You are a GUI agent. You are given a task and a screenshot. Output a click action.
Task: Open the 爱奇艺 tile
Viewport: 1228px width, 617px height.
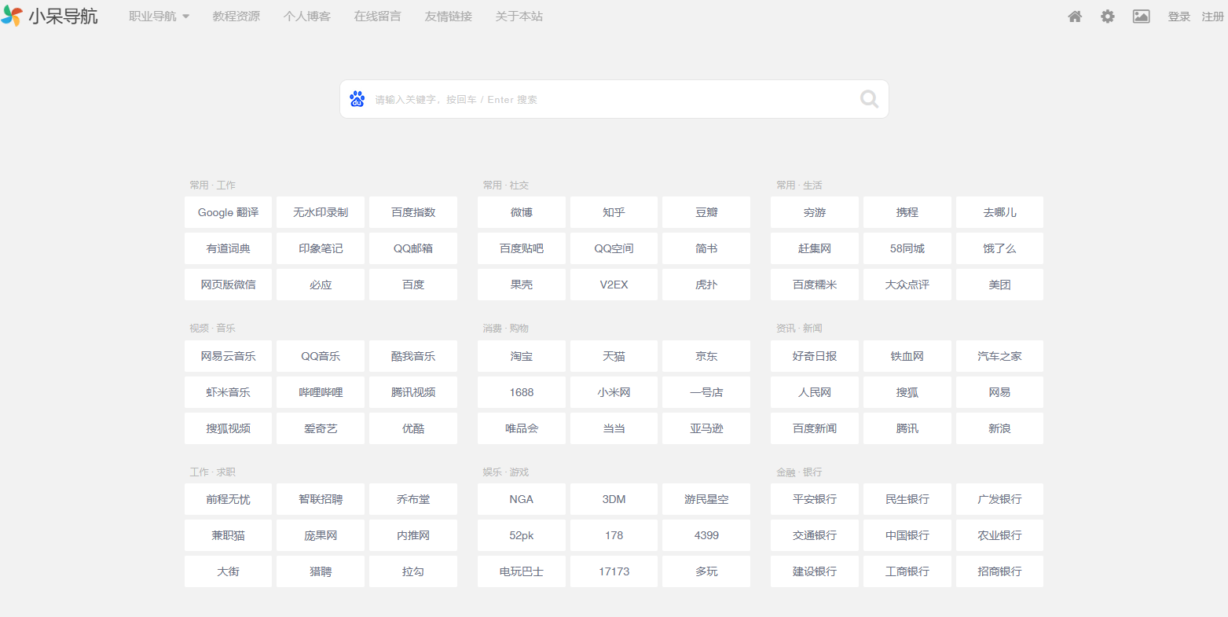coord(321,428)
